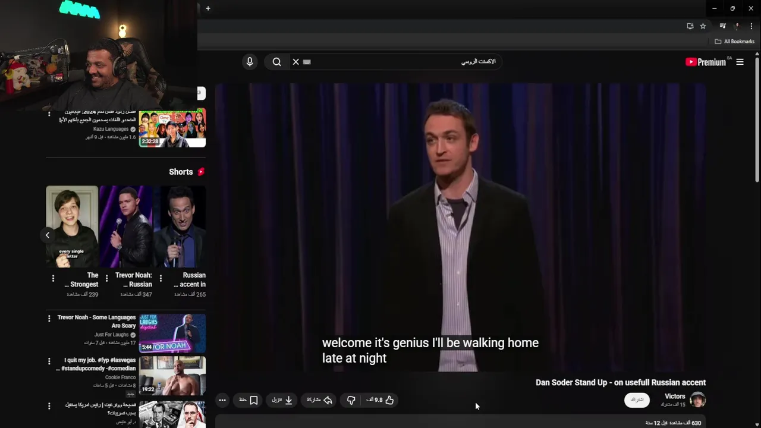Open a new browser tab with plus button
Image resolution: width=761 pixels, height=428 pixels.
(x=207, y=8)
